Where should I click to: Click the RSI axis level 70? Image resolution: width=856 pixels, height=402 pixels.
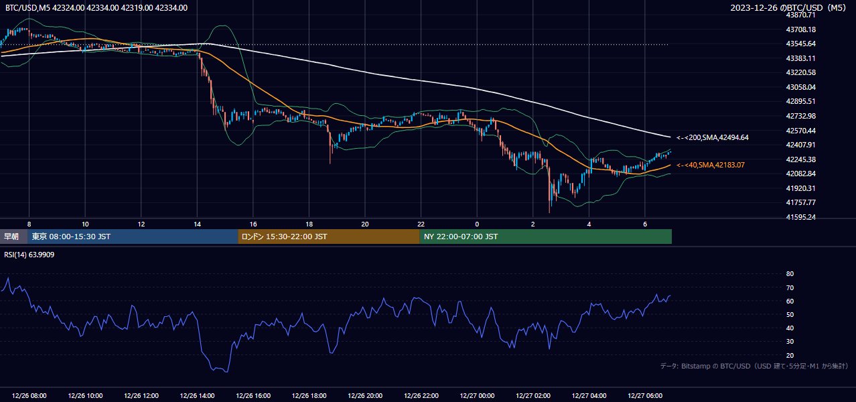[790, 287]
